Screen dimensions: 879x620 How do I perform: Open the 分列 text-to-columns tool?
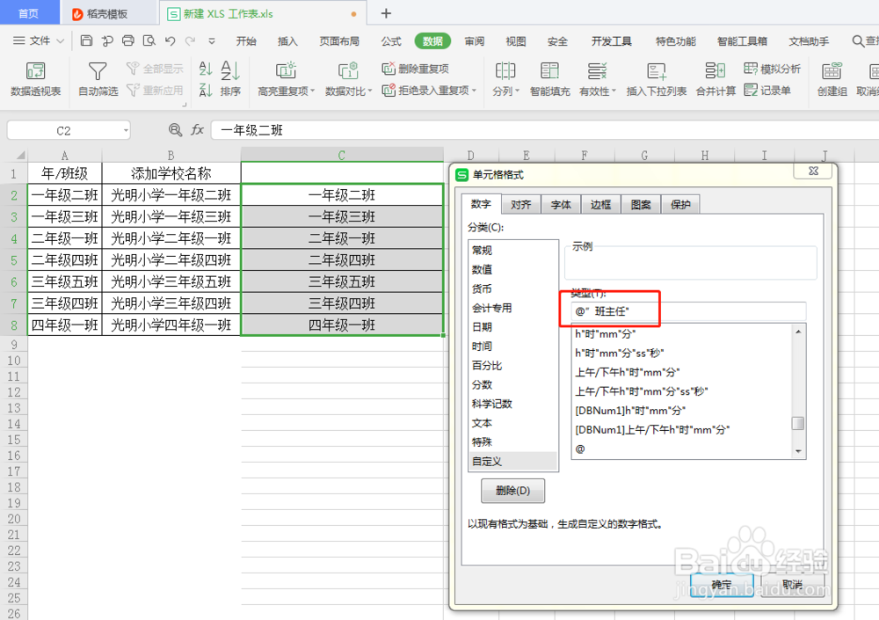(505, 77)
